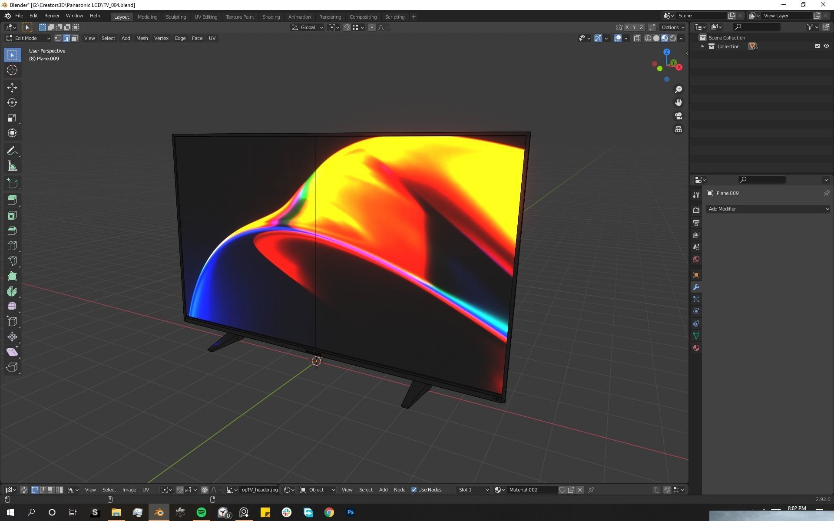Image resolution: width=834 pixels, height=521 pixels.
Task: Select the Add Cube tool
Action: pos(12,183)
